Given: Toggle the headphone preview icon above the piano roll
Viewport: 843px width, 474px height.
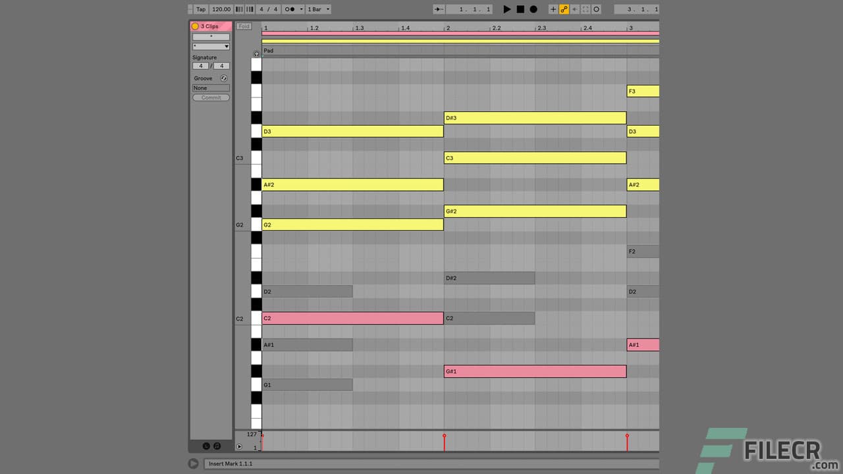Looking at the screenshot, I should point(256,54).
